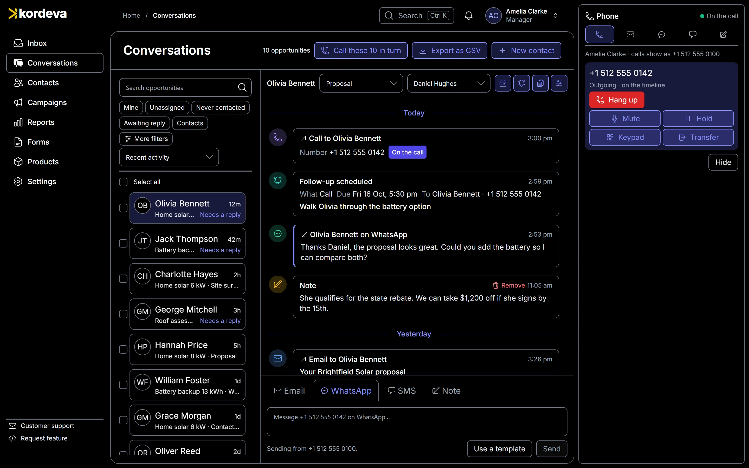This screenshot has height=468, width=749.
Task: Switch composer to the SMS tab
Action: point(402,391)
